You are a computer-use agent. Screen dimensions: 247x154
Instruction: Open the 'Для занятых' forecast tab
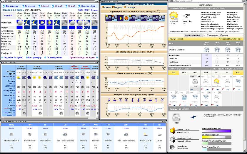pyautogui.click(x=11, y=6)
